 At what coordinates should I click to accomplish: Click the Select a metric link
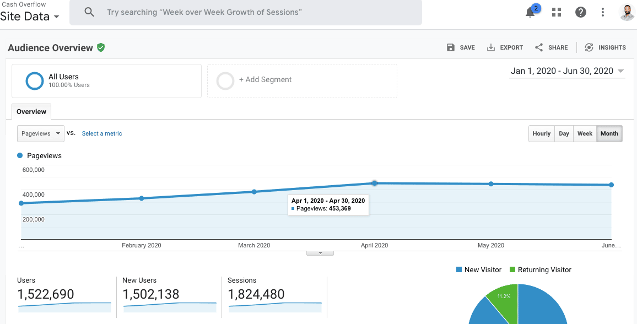point(102,133)
